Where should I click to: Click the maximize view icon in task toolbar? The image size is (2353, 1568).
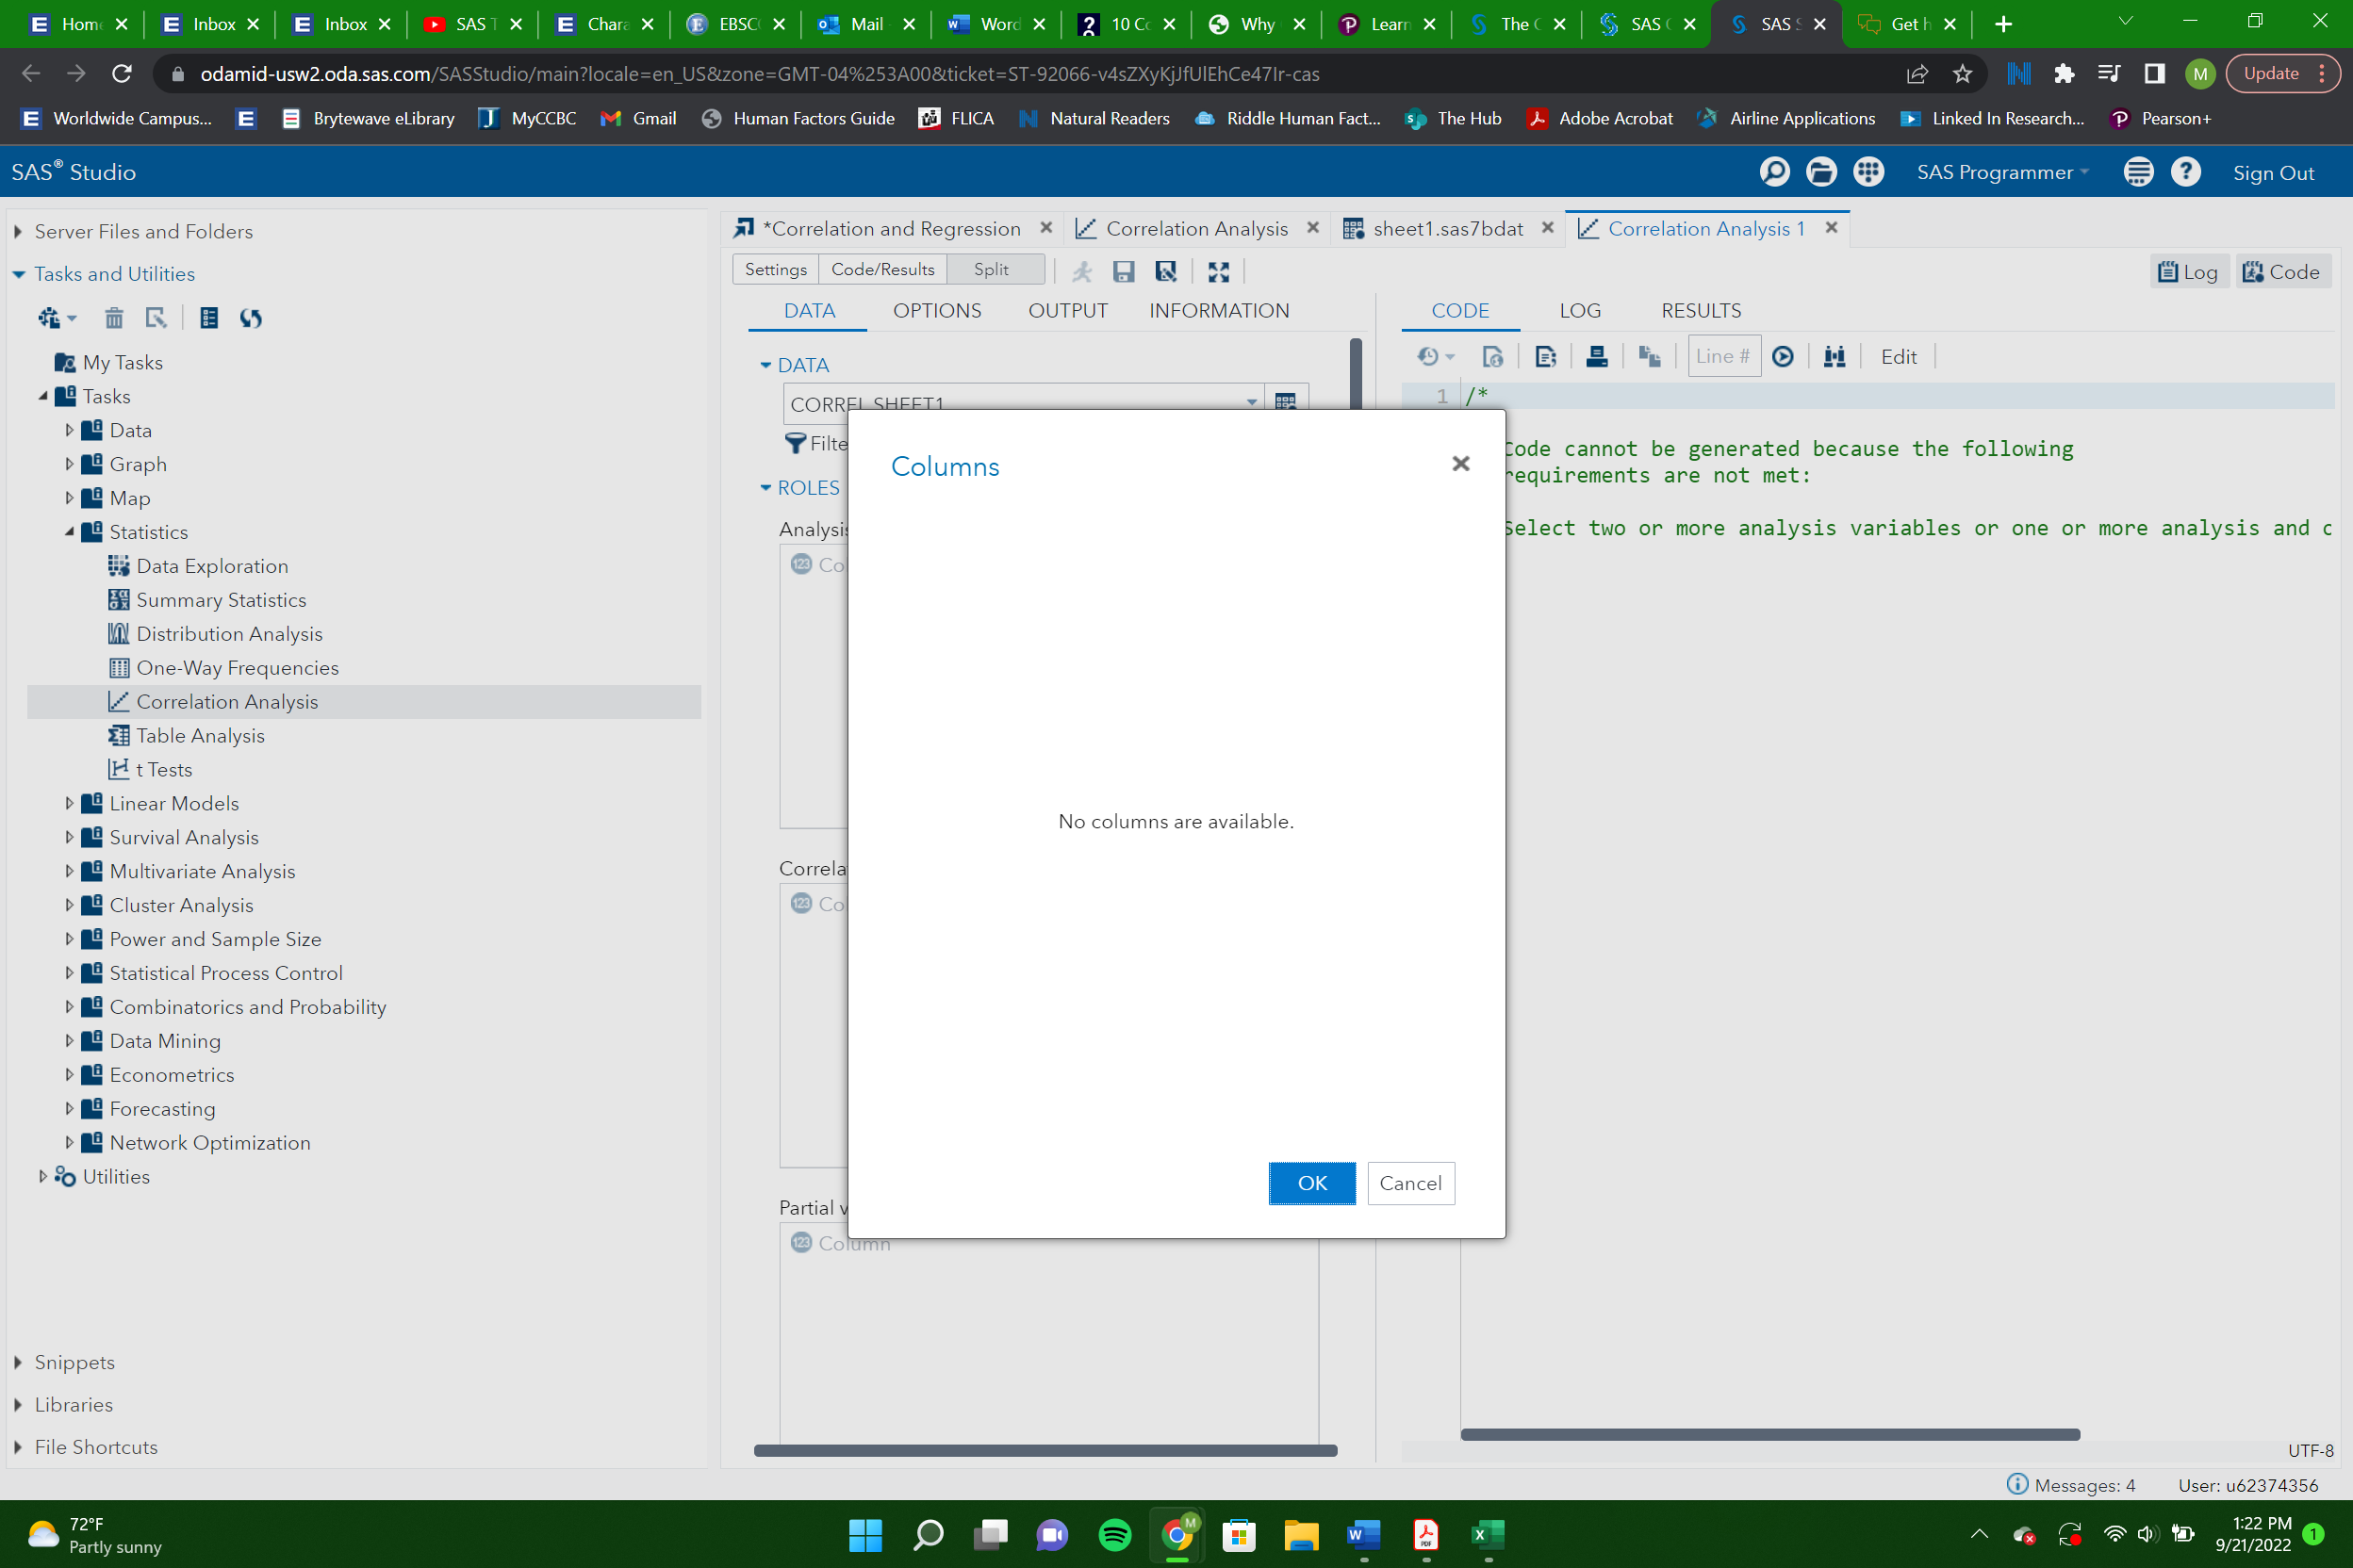tap(1219, 271)
